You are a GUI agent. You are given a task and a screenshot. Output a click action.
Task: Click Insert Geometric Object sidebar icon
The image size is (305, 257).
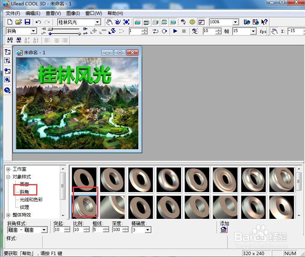click(x=7, y=90)
